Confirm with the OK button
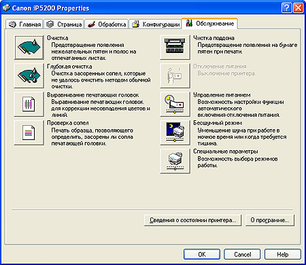This screenshot has width=306, height=265. pos(202,254)
